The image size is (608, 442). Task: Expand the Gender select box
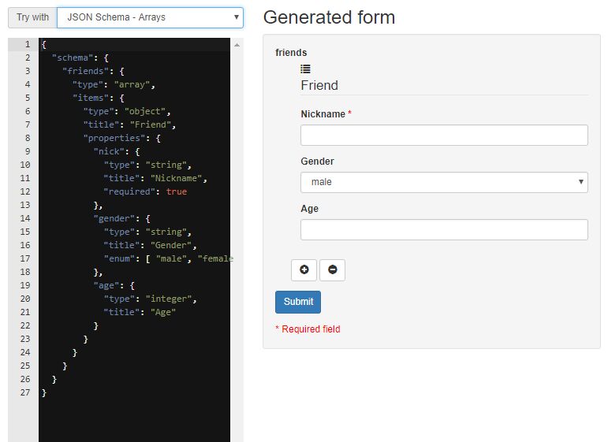[x=444, y=182]
